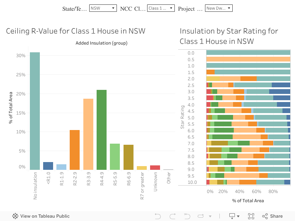This screenshot has width=295, height=221.
Task: Select the No insulation bar in the left chart
Action: click(x=35, y=110)
